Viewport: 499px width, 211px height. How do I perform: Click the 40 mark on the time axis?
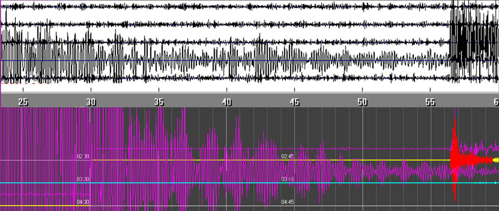tap(227, 102)
